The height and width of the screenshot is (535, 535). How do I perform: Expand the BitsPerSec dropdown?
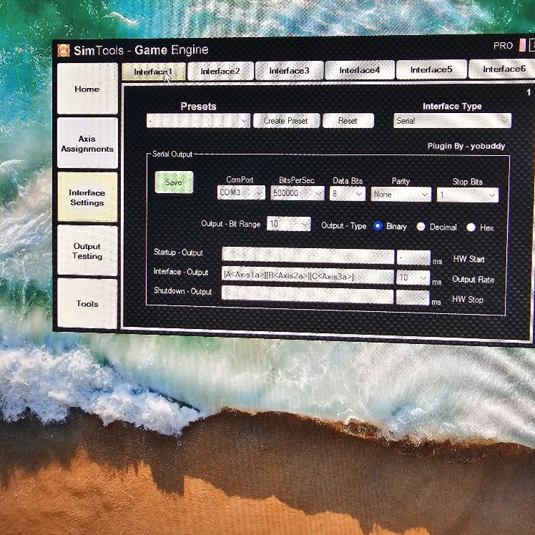tap(298, 193)
